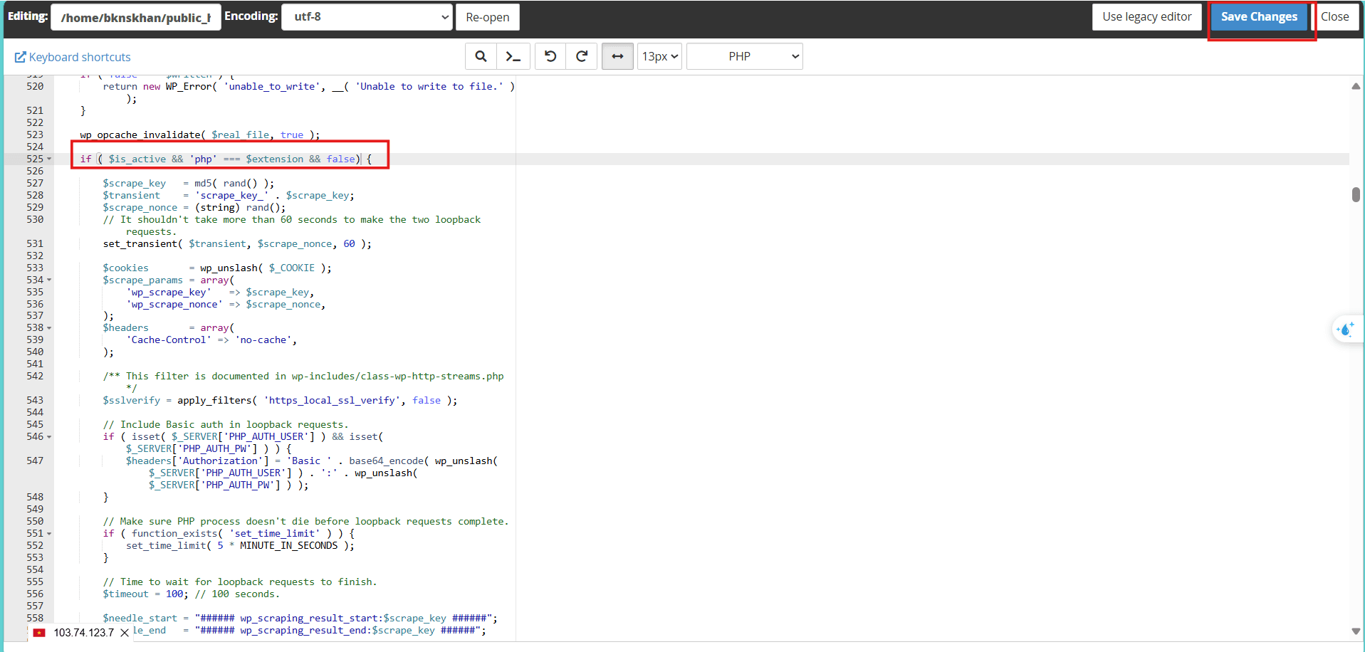Click the country flag beside IP 103.74.123.7
Viewport: 1365px width, 652px height.
(x=39, y=632)
